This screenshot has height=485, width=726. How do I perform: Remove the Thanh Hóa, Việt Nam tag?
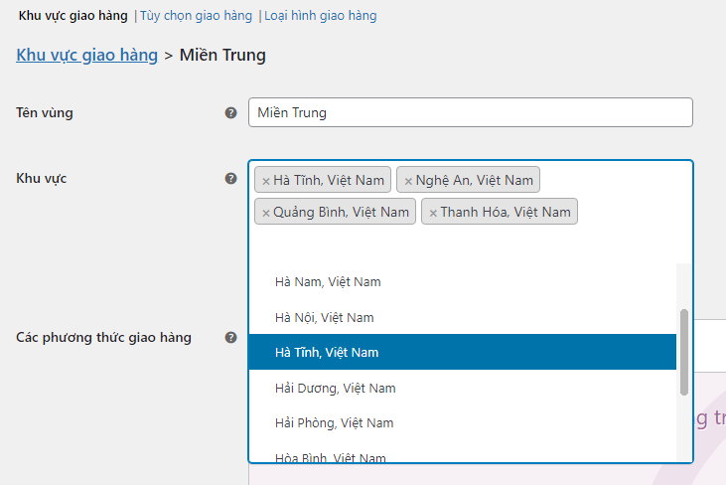[x=433, y=213]
